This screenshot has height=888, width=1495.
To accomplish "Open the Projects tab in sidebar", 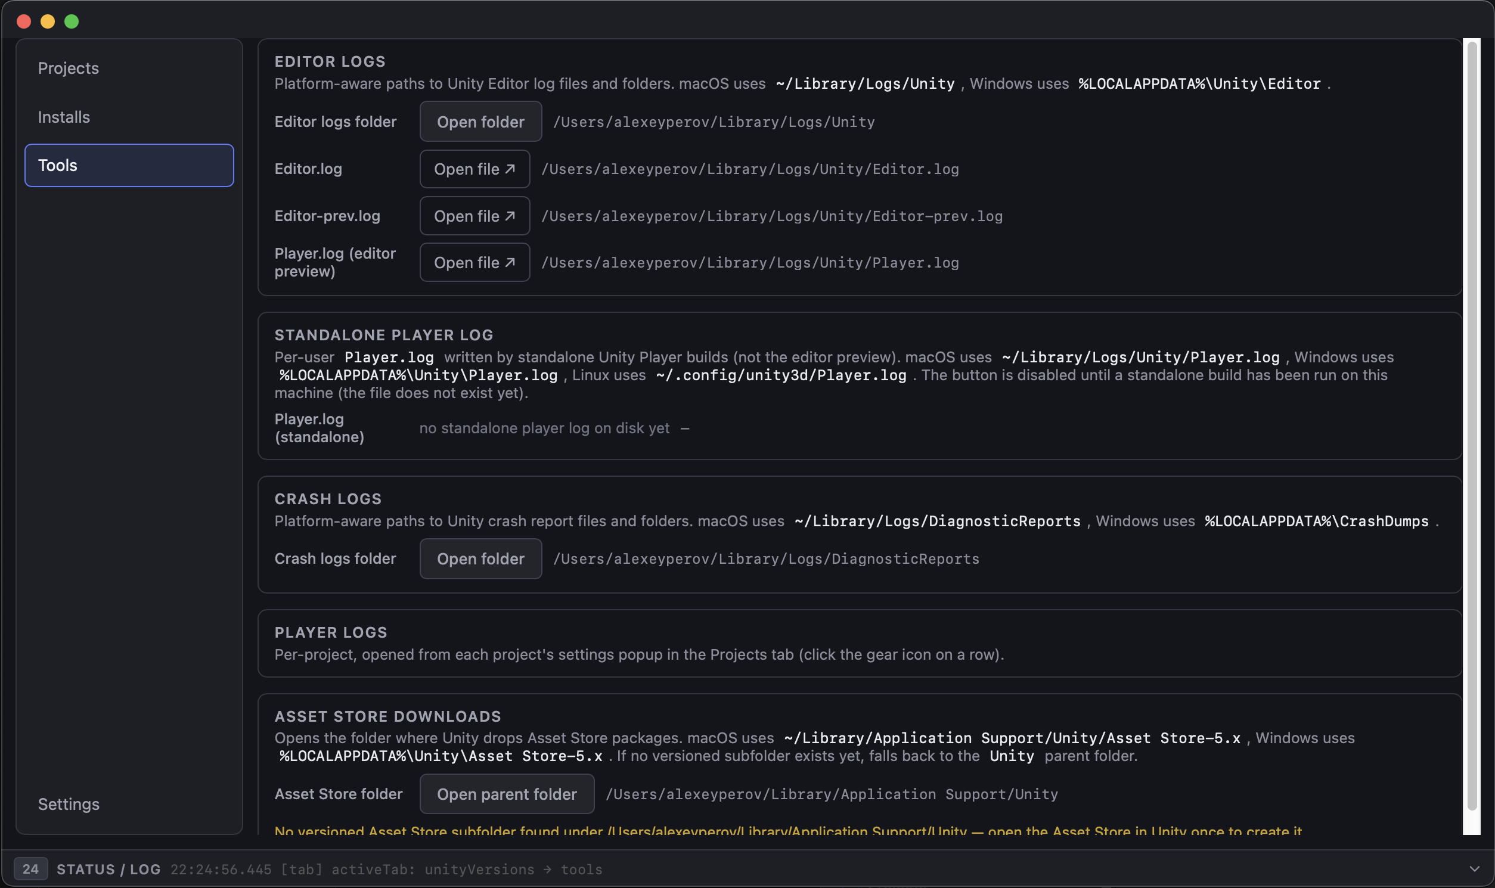I will click(x=129, y=68).
